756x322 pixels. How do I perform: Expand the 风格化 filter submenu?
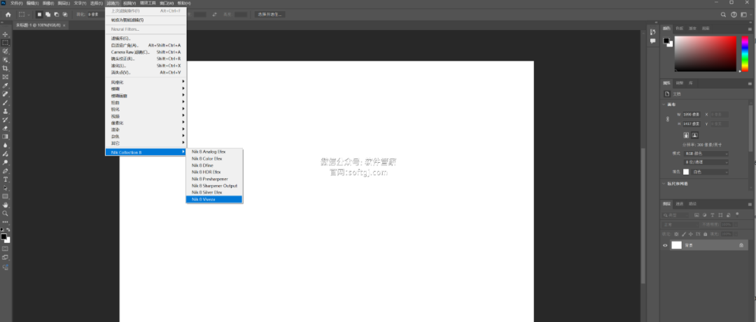(146, 82)
